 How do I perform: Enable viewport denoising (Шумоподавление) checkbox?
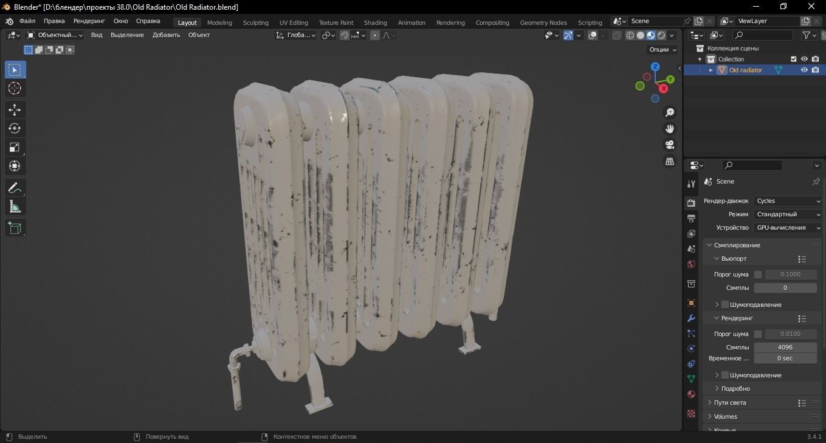(x=725, y=304)
